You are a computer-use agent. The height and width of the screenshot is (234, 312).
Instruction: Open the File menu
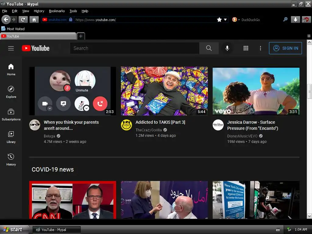point(5,11)
